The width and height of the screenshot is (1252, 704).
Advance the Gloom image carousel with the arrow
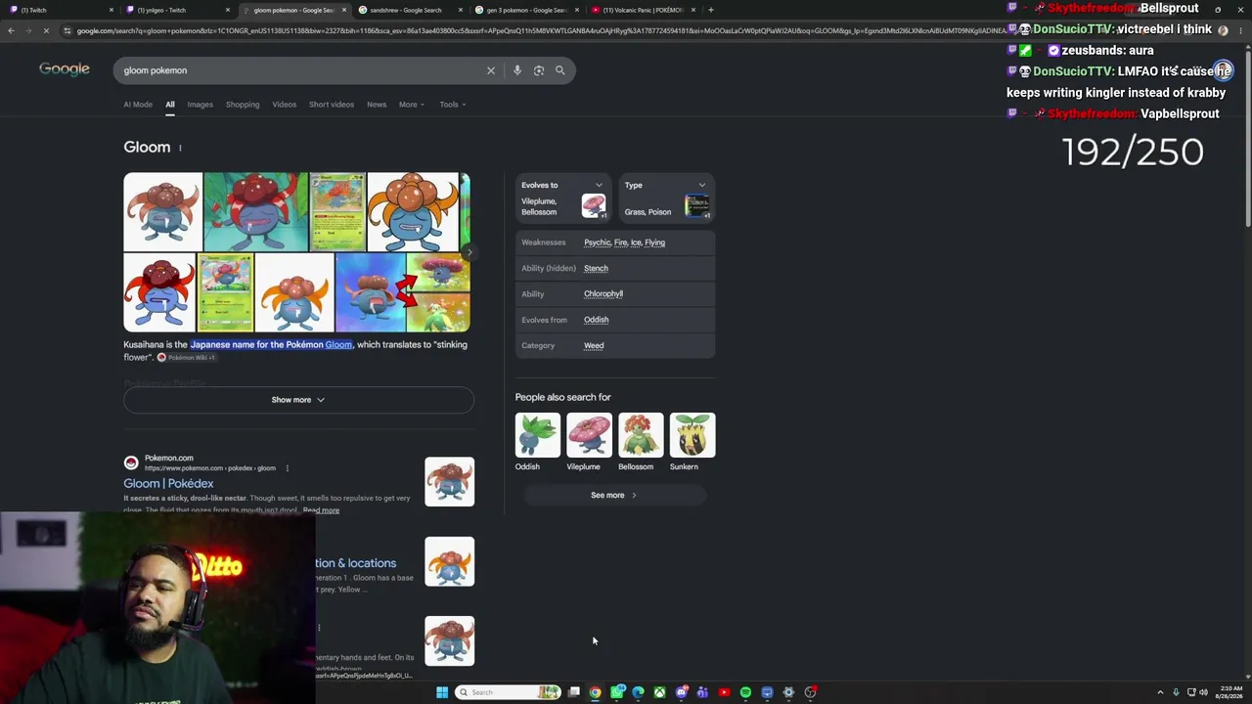click(x=469, y=252)
